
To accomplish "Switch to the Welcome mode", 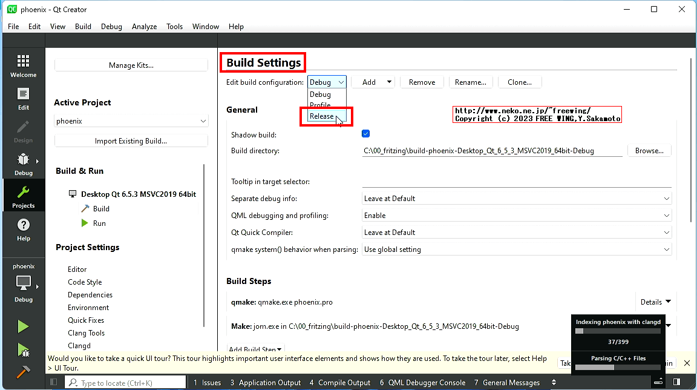I will [23, 65].
